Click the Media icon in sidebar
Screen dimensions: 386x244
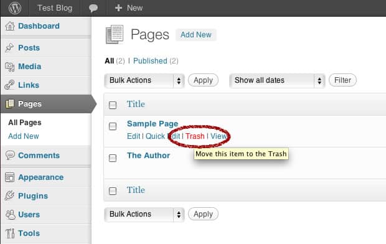9,67
